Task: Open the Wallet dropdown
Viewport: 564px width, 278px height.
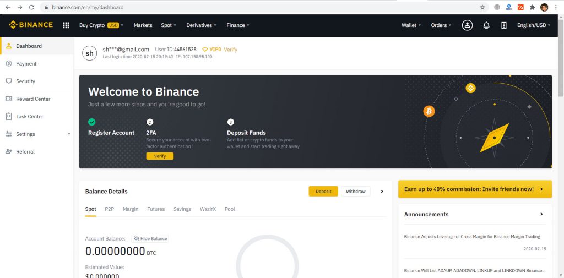Action: pos(411,25)
